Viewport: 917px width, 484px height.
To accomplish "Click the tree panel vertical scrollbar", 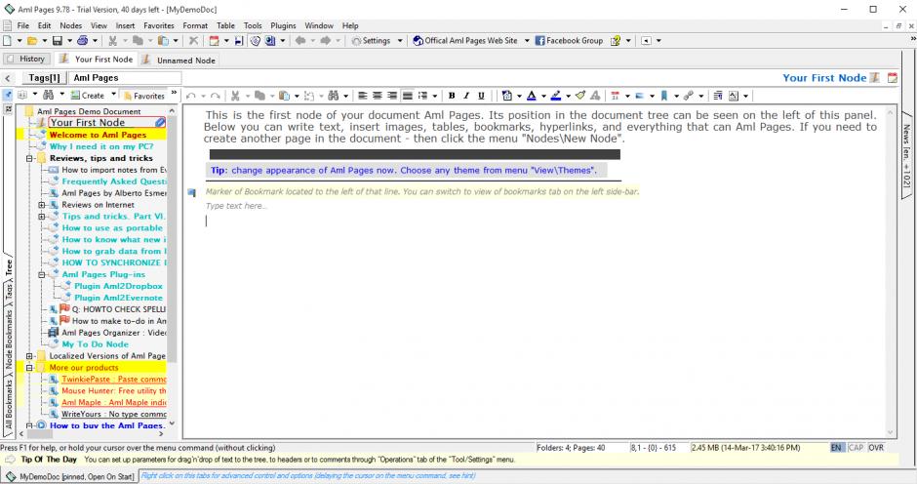I will coord(172,266).
